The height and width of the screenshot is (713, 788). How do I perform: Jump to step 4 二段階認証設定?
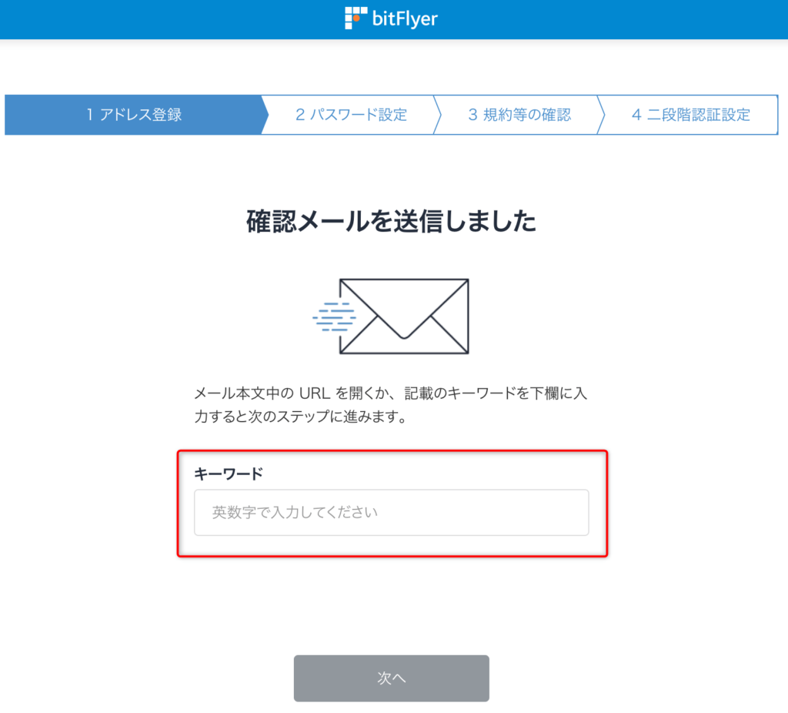pyautogui.click(x=690, y=115)
